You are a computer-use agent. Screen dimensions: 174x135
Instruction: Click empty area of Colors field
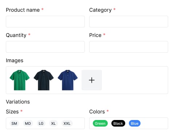pos(154,123)
